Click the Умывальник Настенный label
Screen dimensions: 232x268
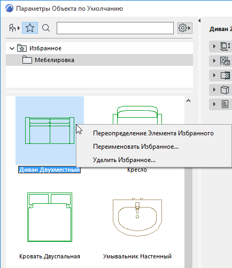137,256
